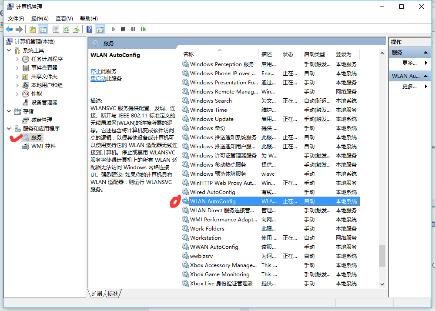Select the Work Folders service row
The image size is (435, 311).
(x=271, y=229)
